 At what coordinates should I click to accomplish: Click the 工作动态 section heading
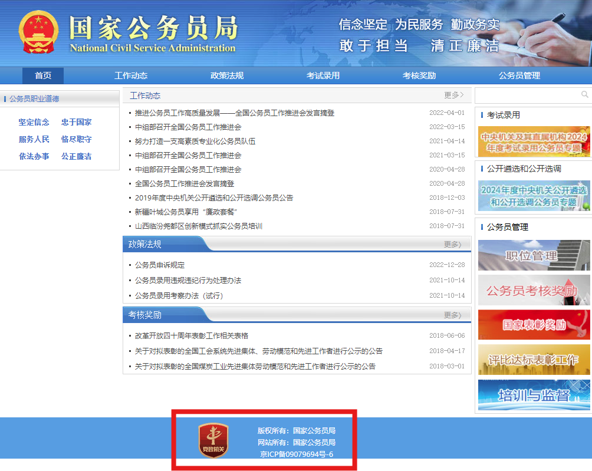tap(145, 95)
